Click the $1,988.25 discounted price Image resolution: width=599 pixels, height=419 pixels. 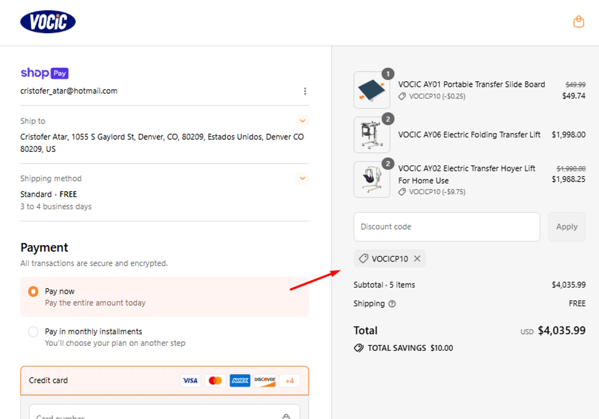pos(569,179)
